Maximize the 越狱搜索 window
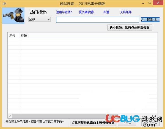This screenshot has height=129, width=165. point(150,3)
